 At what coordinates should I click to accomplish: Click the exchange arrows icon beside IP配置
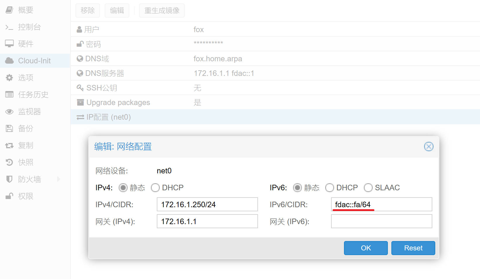click(x=80, y=117)
